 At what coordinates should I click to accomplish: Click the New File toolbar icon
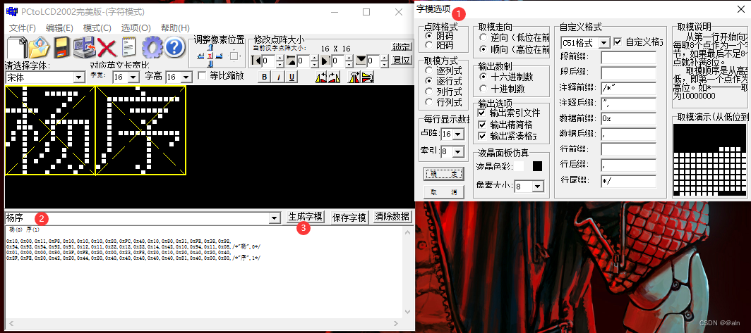(x=16, y=47)
